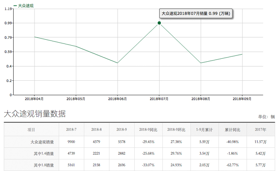Image resolution: width=276 pixels, height=171 pixels.
Task: Click the cell value -1.86%
Action: (x=232, y=154)
